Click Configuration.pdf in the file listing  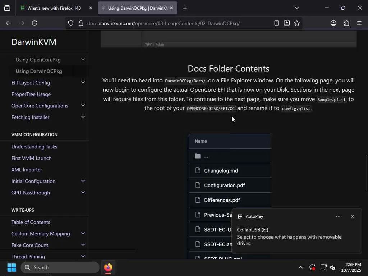pos(224,186)
